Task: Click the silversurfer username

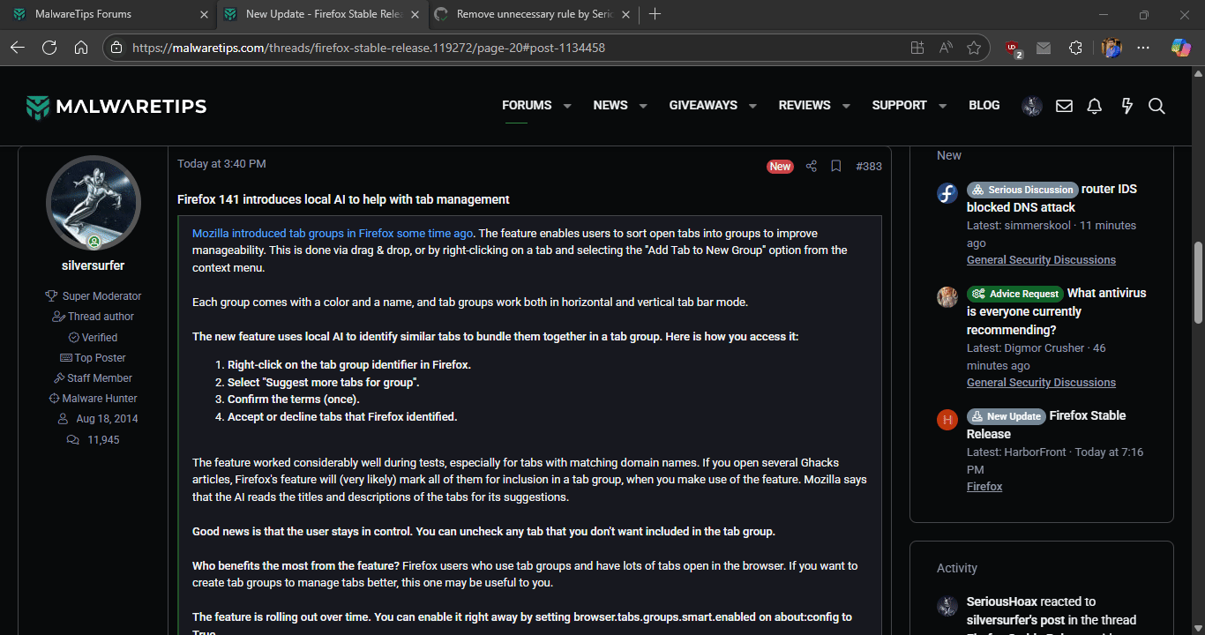Action: click(x=93, y=265)
